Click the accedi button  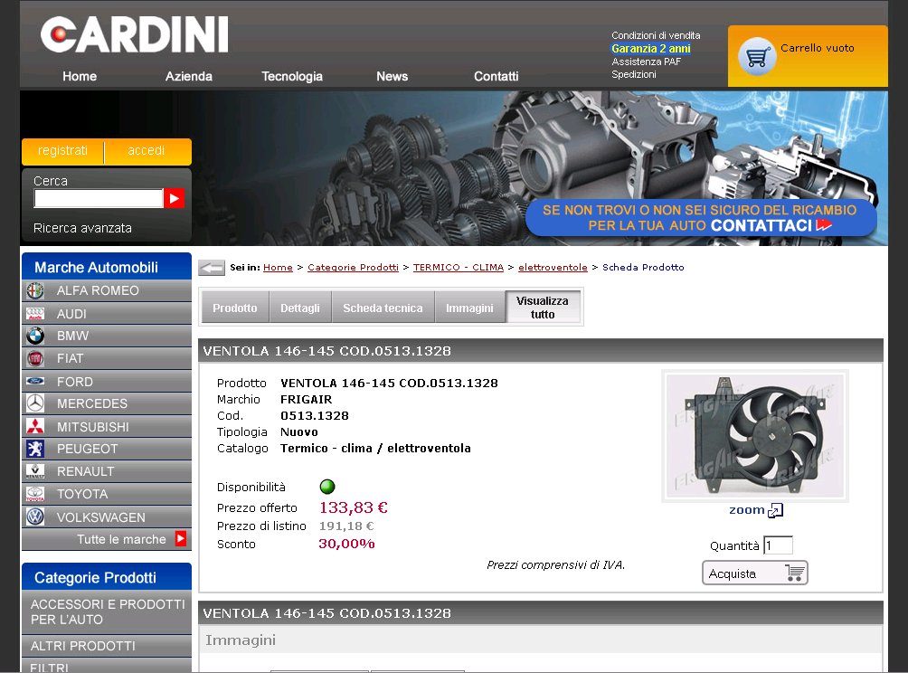(147, 150)
